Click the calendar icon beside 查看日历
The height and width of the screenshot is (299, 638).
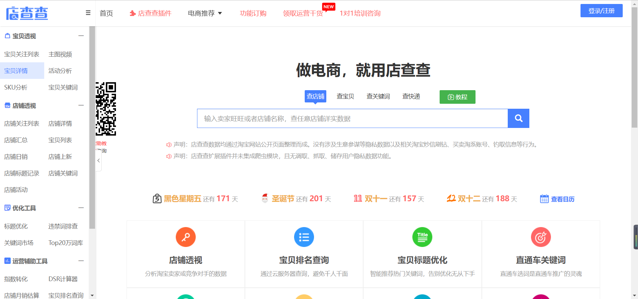[x=544, y=199]
